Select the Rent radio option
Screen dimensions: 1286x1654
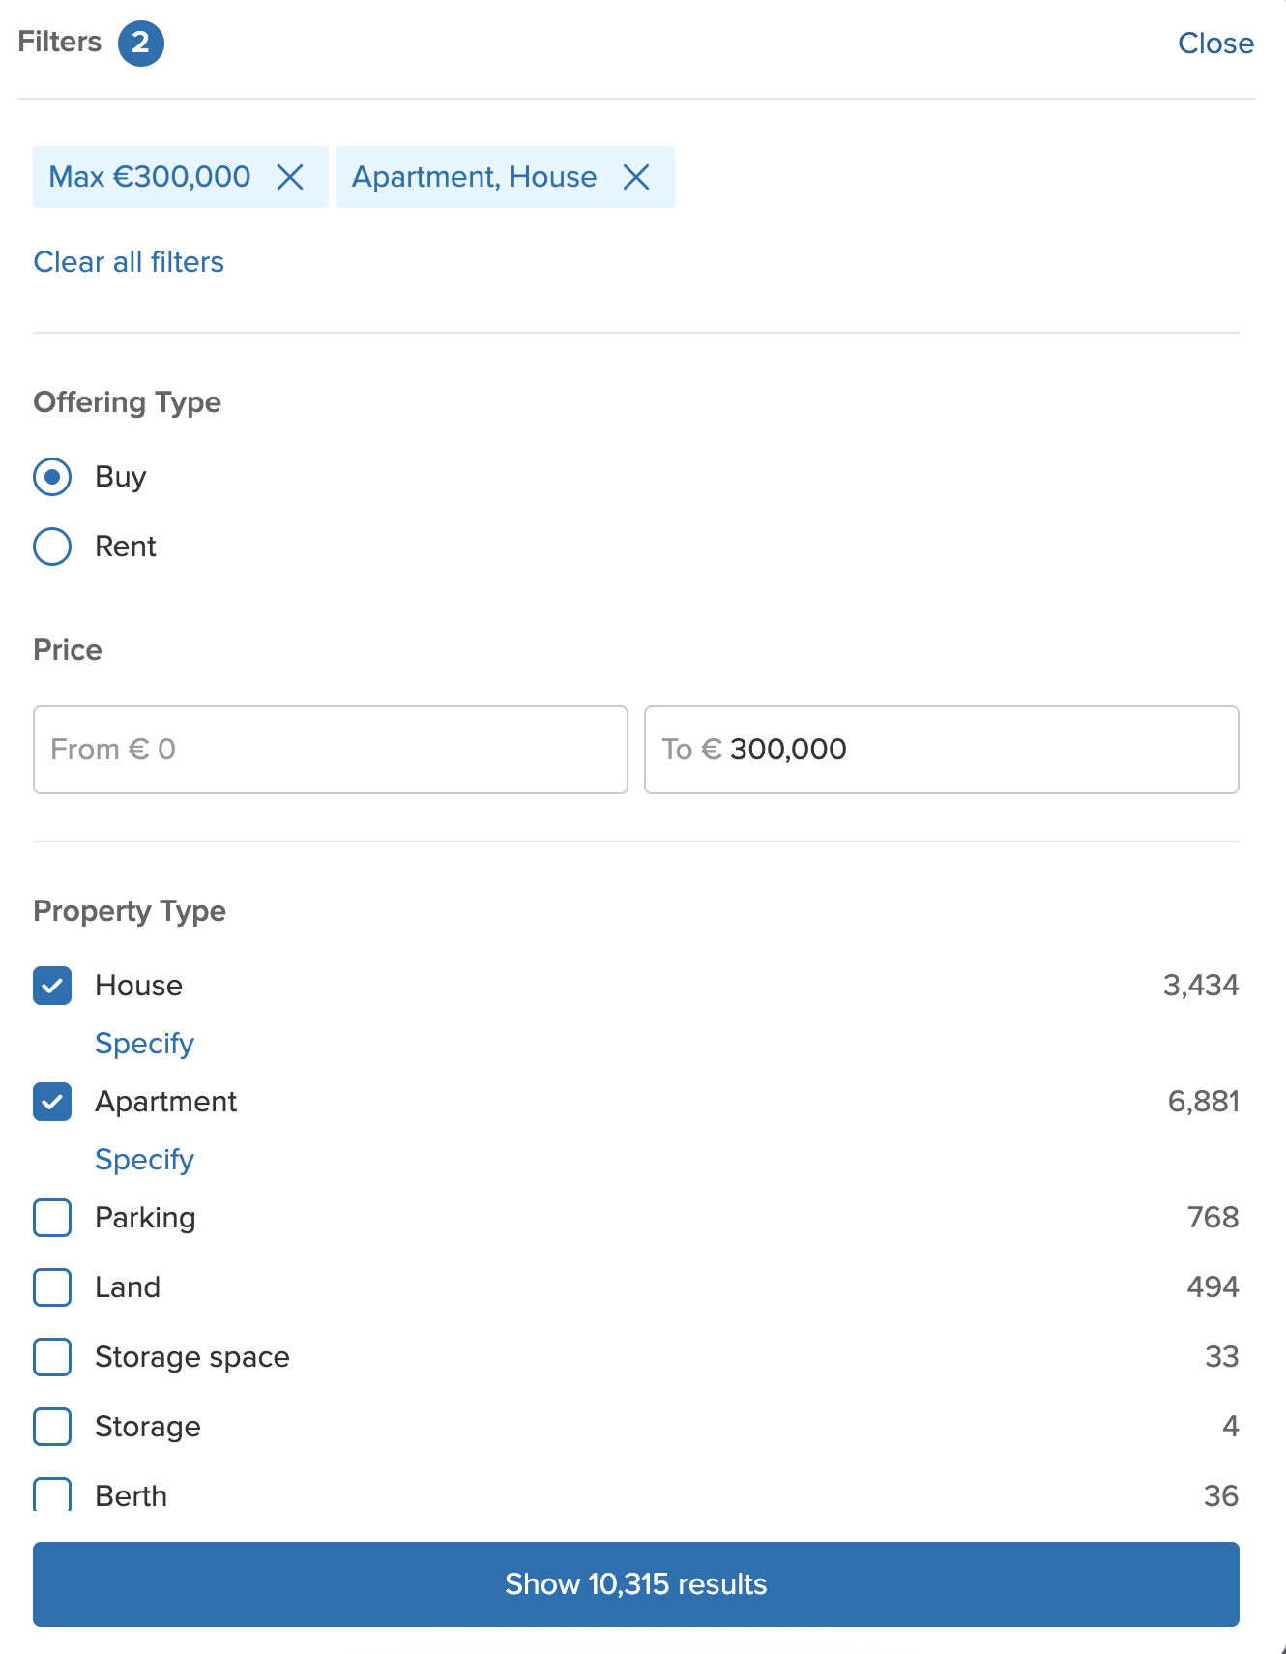tap(52, 546)
